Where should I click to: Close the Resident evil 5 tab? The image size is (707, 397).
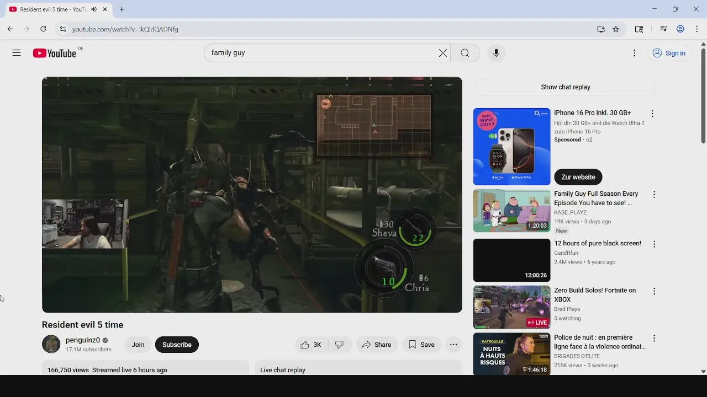[105, 9]
